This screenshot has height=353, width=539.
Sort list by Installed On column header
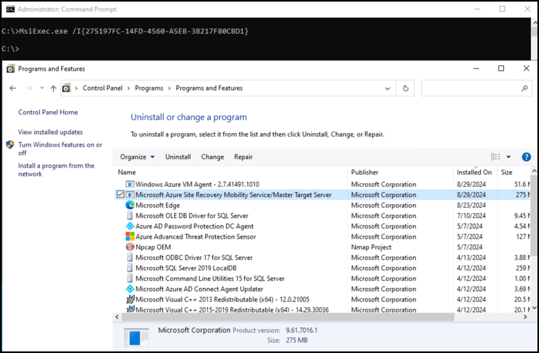click(474, 172)
